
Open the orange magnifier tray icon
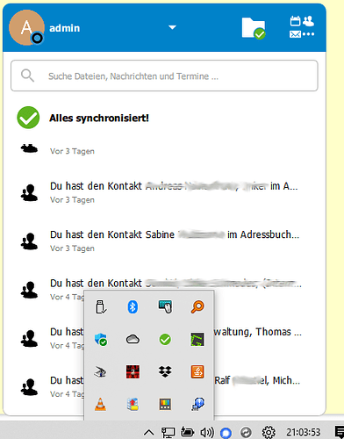[197, 307]
